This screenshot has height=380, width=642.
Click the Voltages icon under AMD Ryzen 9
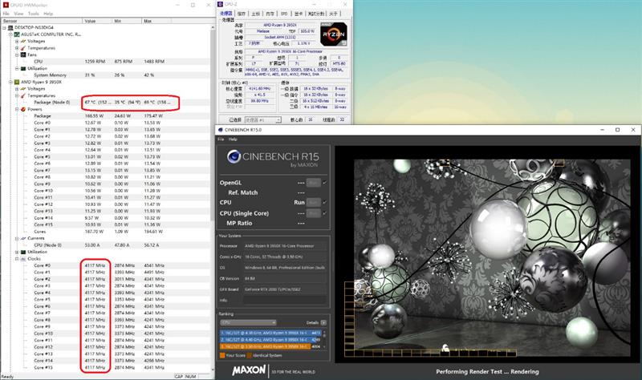(23, 89)
